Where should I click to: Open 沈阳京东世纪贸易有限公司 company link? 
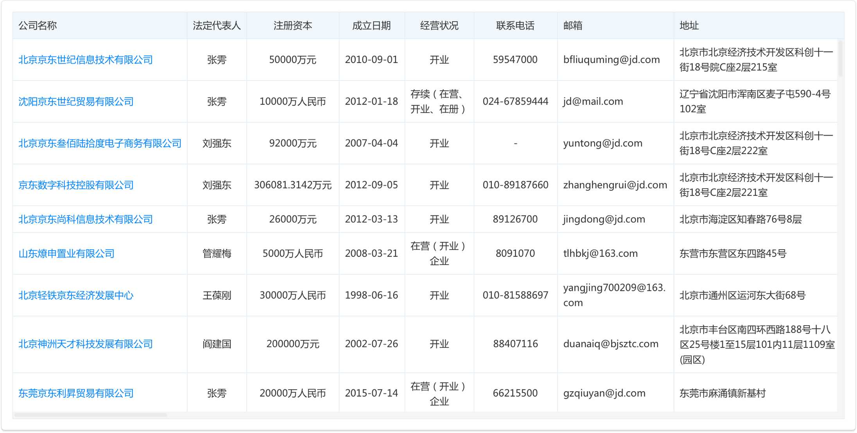76,102
